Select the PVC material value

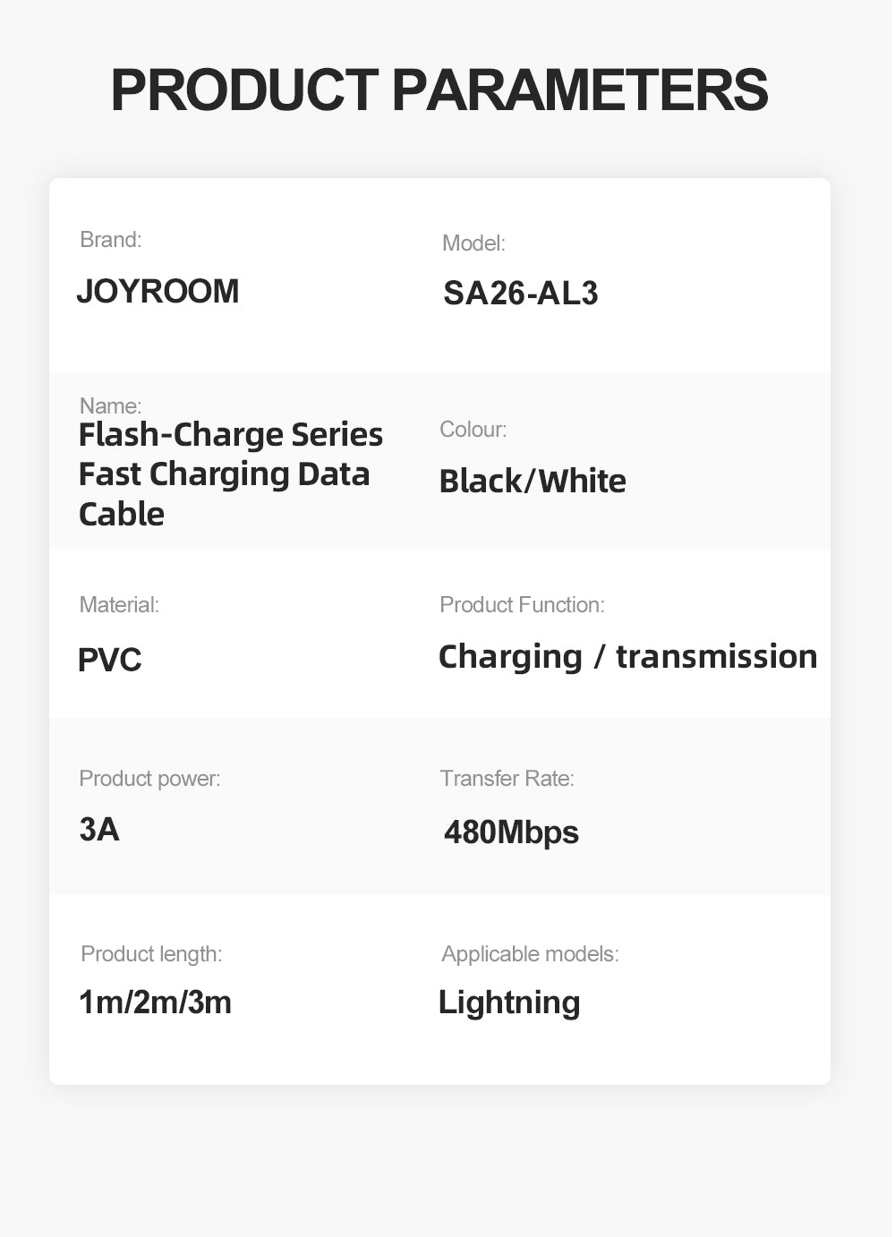(x=109, y=661)
